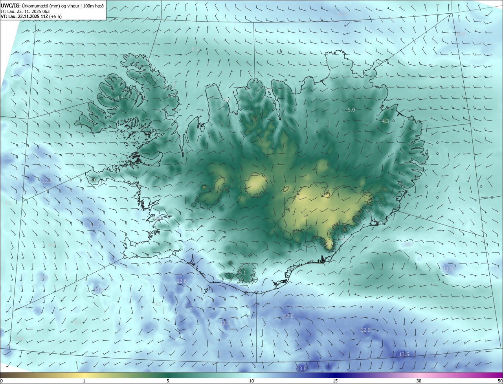Click the 12.3 value label
This screenshot has height=384, width=503.
225,323
